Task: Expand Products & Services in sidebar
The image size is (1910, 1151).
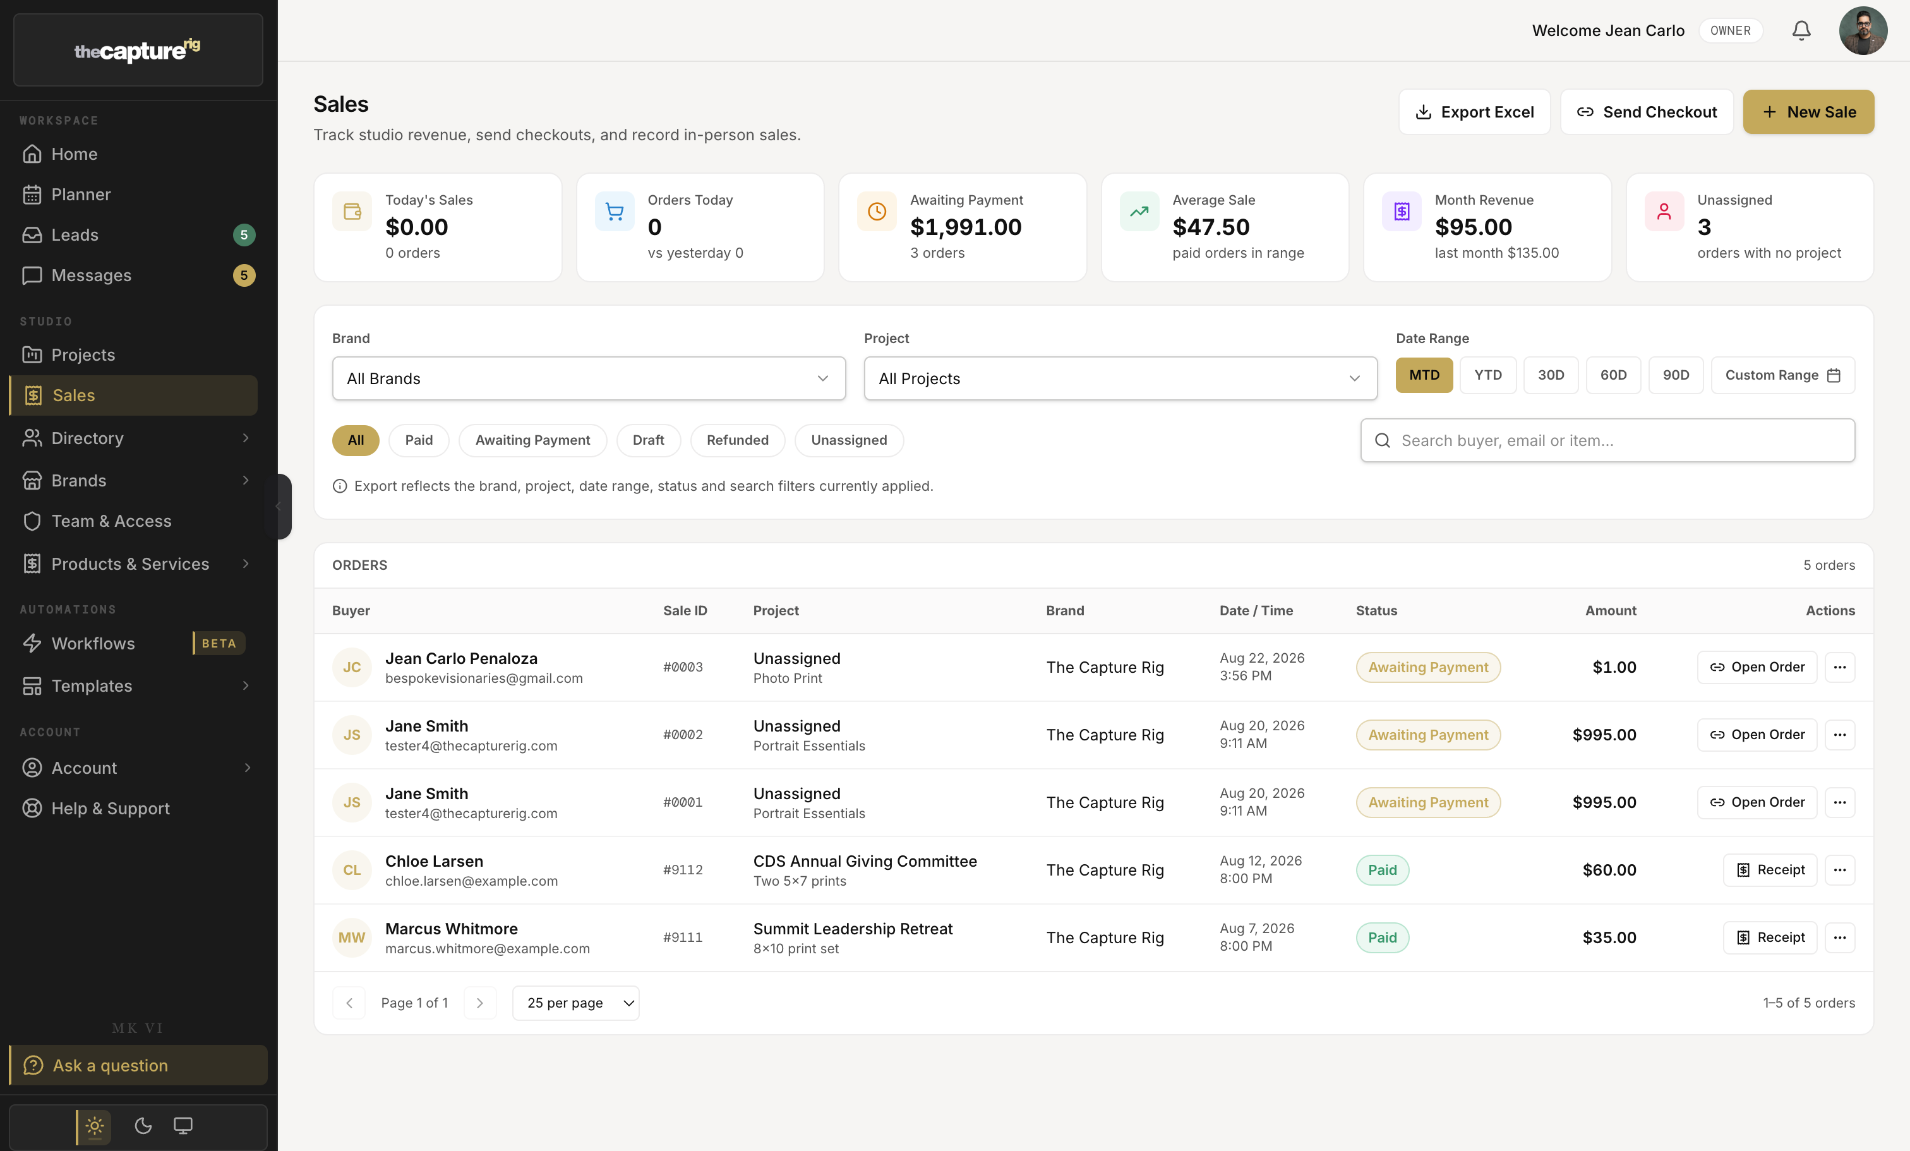Action: tap(133, 563)
